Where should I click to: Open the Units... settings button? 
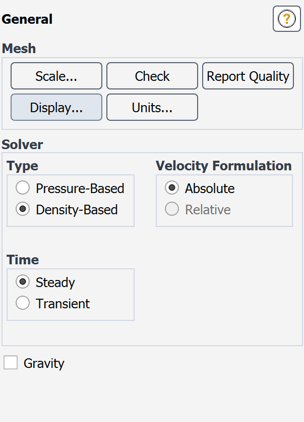152,107
